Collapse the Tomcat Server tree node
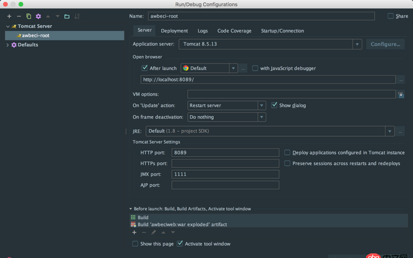The height and width of the screenshot is (258, 413). point(8,26)
